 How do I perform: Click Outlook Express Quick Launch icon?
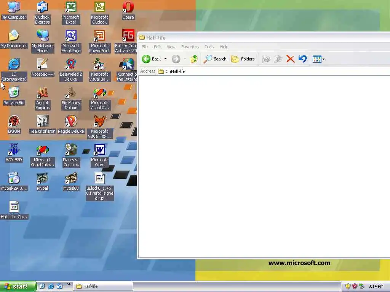[x=59, y=286]
